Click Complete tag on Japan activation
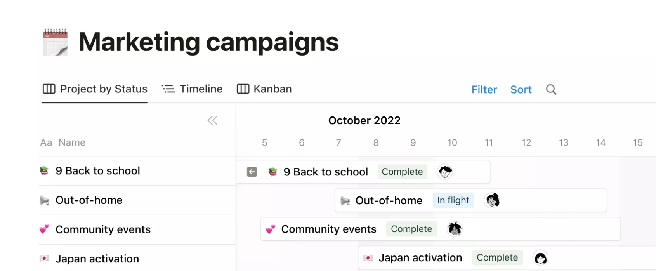The height and width of the screenshot is (271, 656). tap(497, 258)
